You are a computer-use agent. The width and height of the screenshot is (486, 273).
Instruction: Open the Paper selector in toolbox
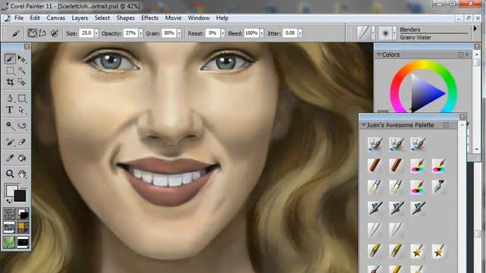(9, 214)
